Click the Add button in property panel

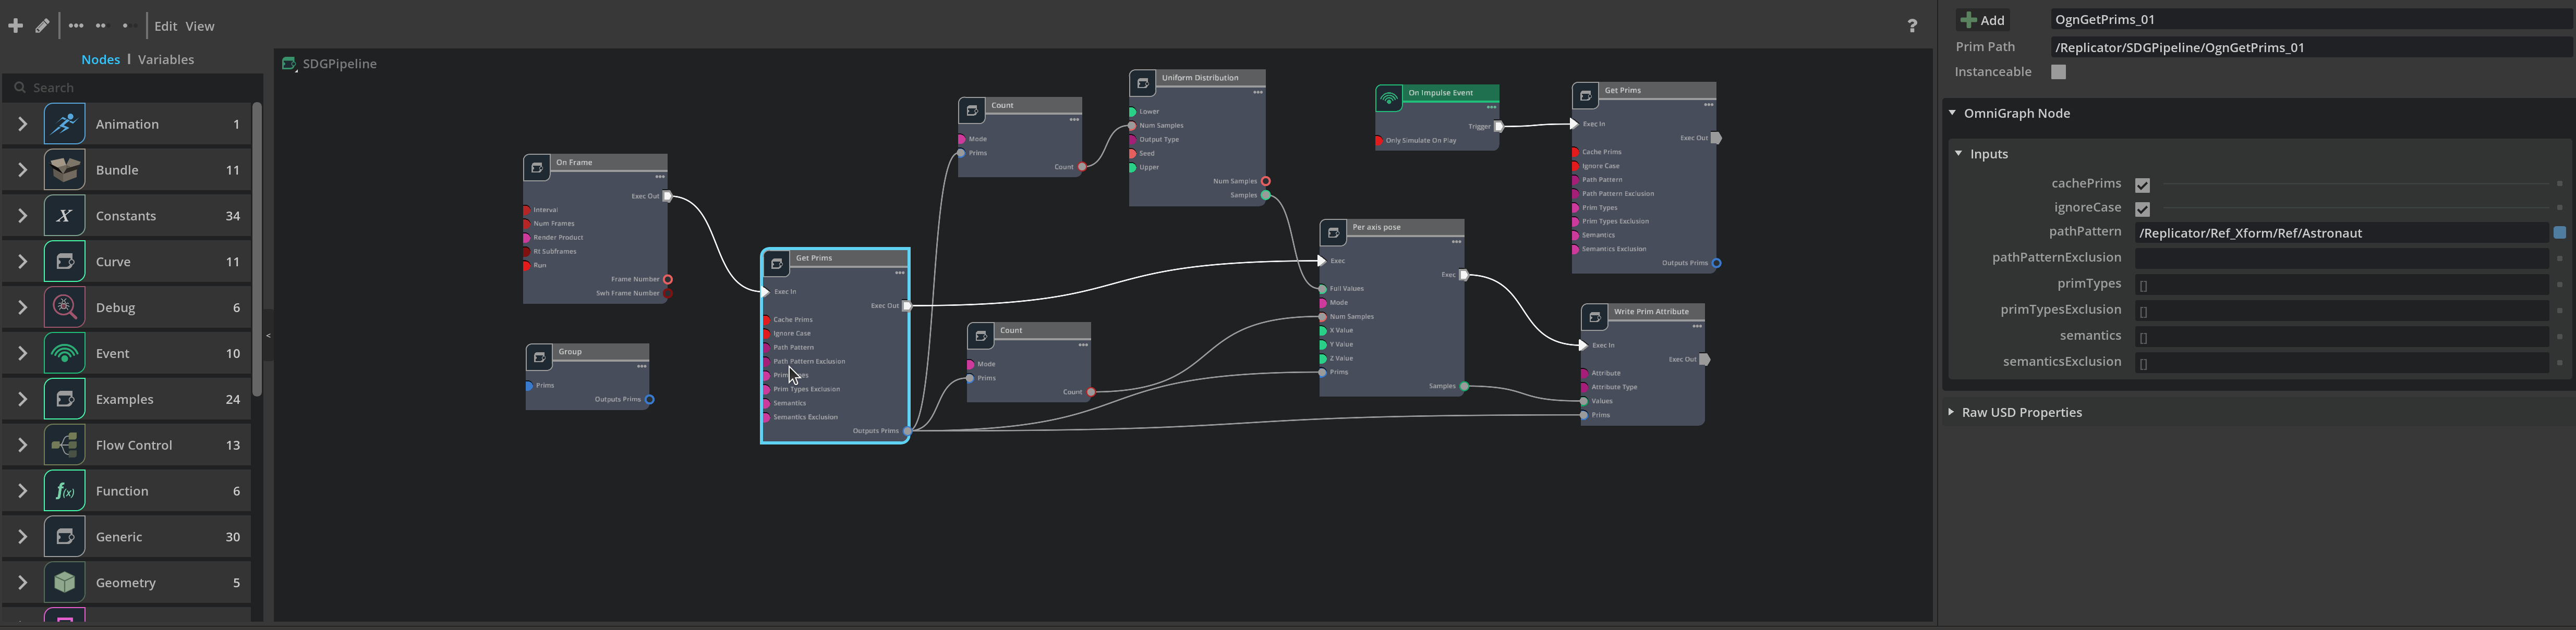click(x=1982, y=20)
